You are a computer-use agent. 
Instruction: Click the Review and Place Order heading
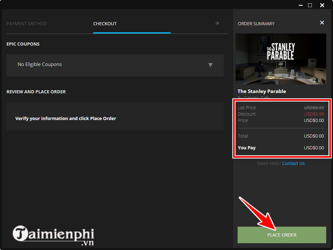point(36,92)
